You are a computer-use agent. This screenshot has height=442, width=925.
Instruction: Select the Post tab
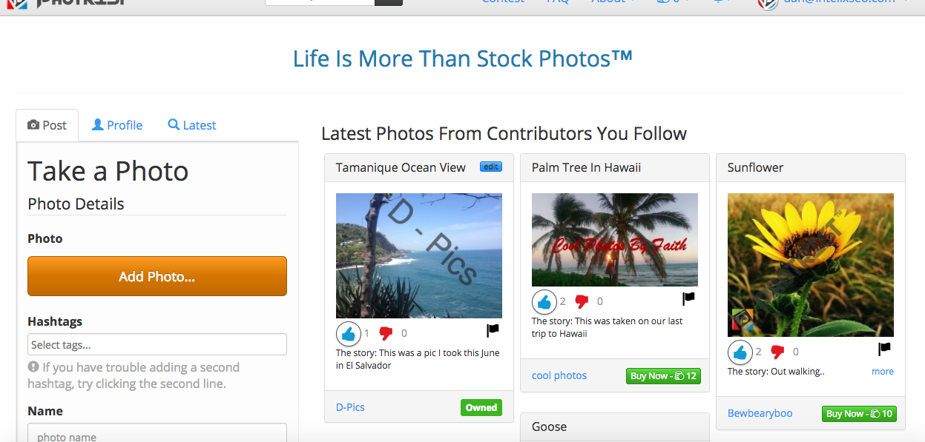click(x=47, y=125)
